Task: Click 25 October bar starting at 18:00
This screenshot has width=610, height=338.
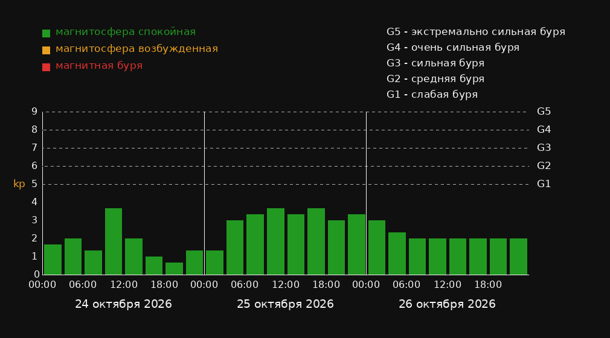Action: 336,247
